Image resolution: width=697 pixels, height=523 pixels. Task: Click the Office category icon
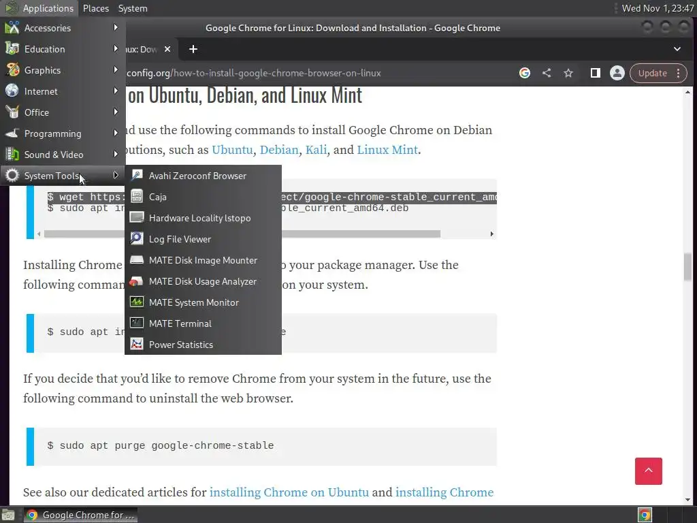[12, 112]
